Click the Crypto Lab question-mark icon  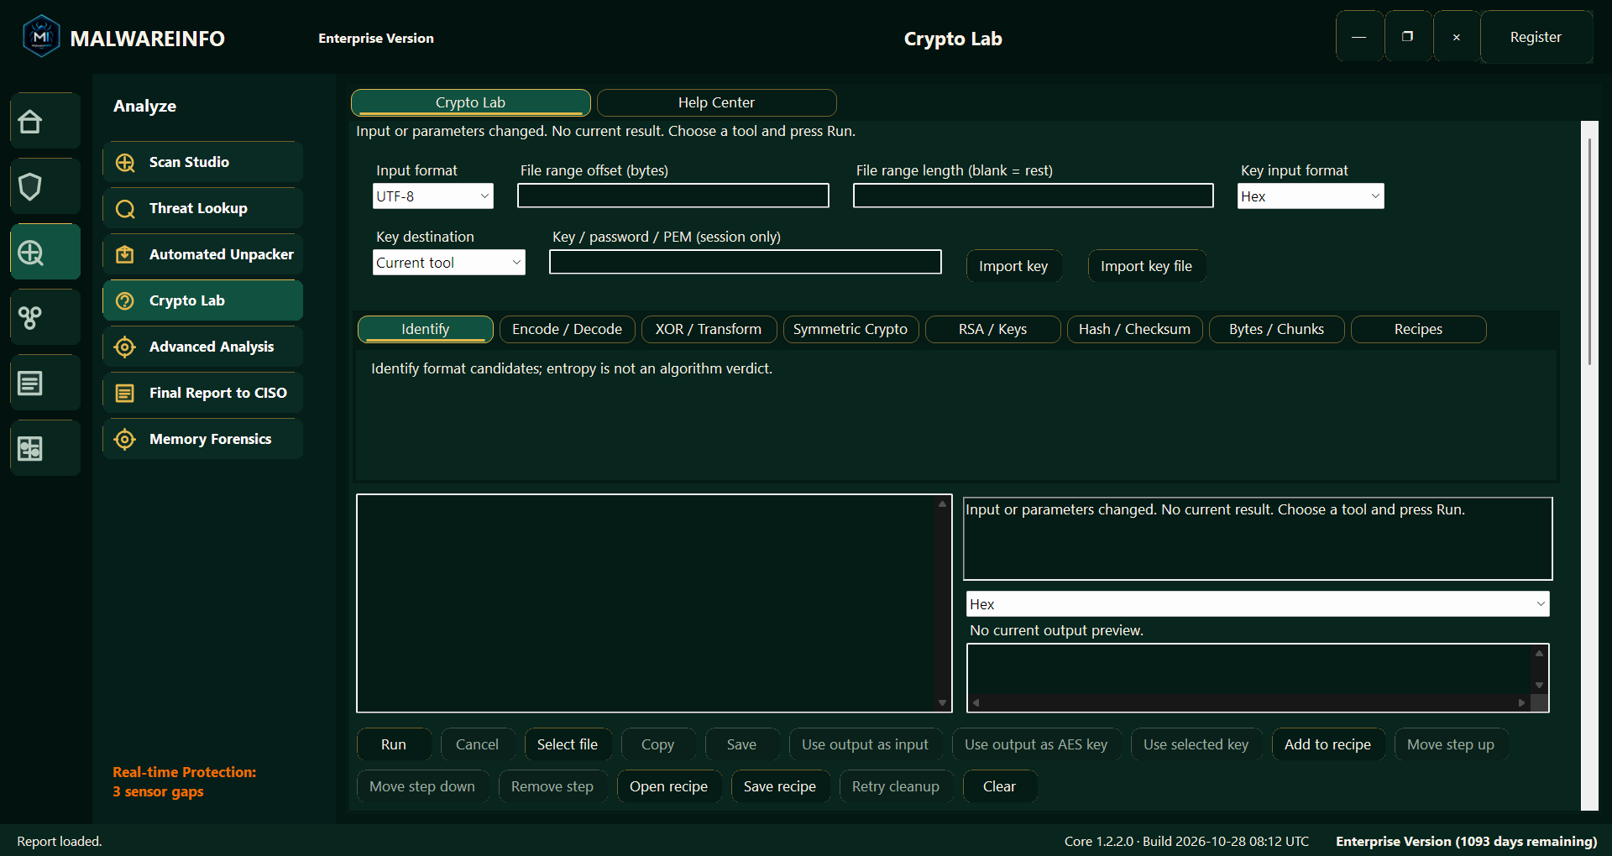coord(125,301)
